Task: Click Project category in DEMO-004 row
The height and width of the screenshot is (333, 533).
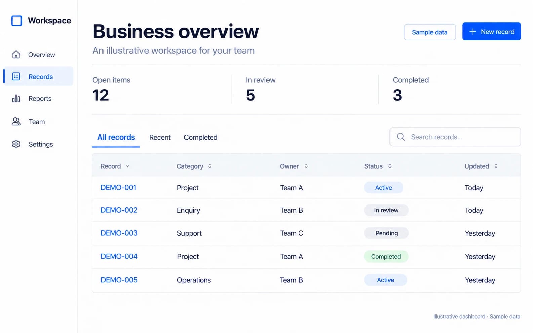Action: tap(188, 257)
